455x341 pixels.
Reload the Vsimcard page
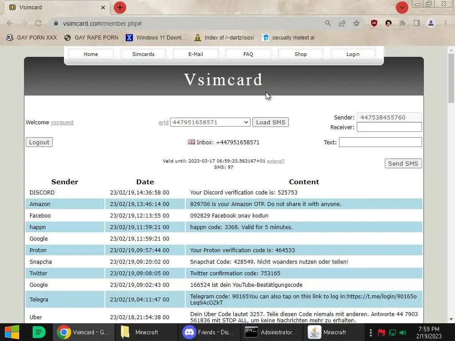pyautogui.click(x=38, y=23)
